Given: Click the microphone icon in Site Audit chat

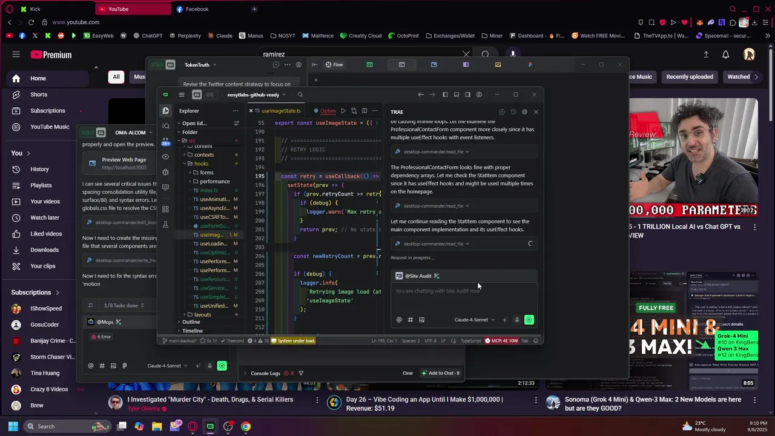Looking at the screenshot, I should click(x=516, y=320).
